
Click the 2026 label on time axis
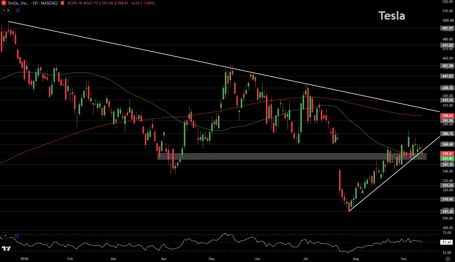[25, 259]
